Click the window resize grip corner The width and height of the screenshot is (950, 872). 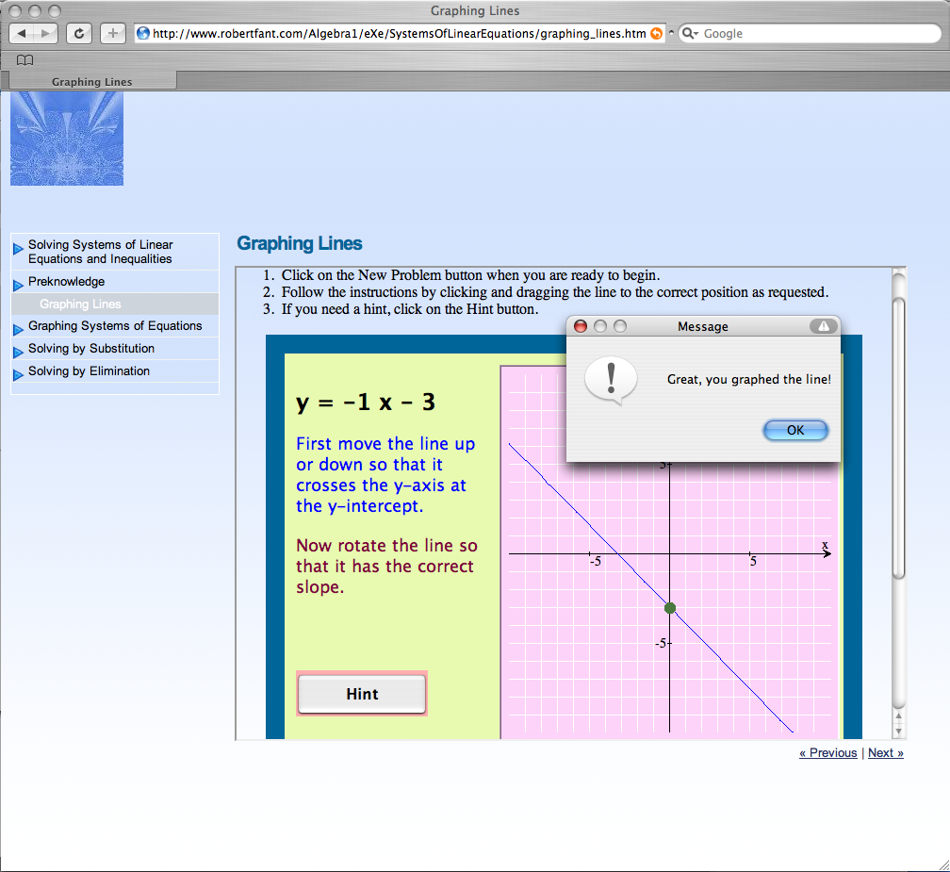click(x=942, y=864)
